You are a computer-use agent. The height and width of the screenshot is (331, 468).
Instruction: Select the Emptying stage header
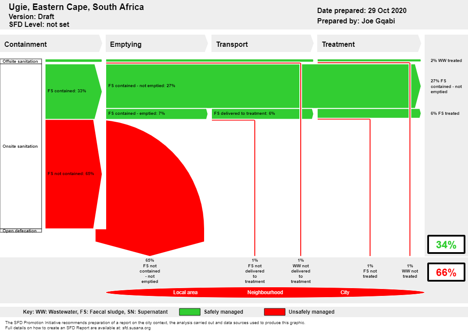coord(157,44)
